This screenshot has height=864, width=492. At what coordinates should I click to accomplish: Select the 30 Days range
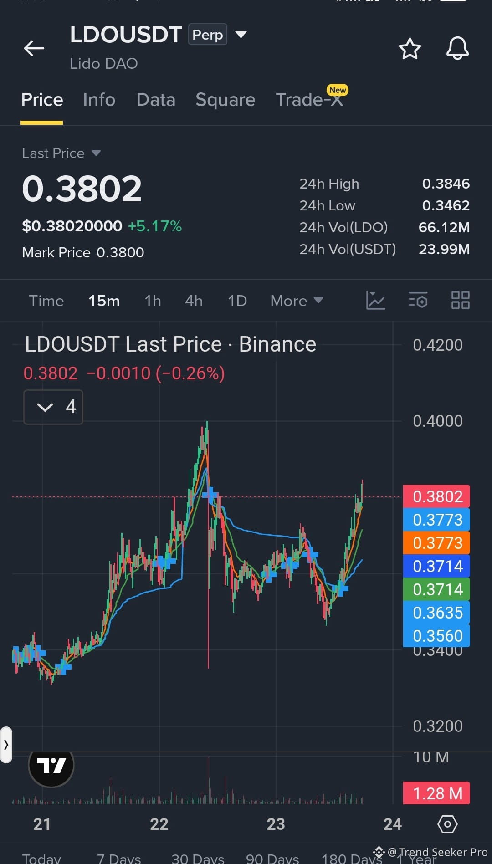pyautogui.click(x=198, y=858)
